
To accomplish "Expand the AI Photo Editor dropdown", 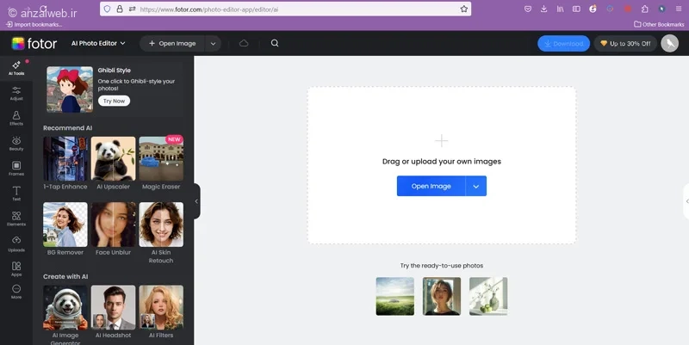I will (x=98, y=43).
